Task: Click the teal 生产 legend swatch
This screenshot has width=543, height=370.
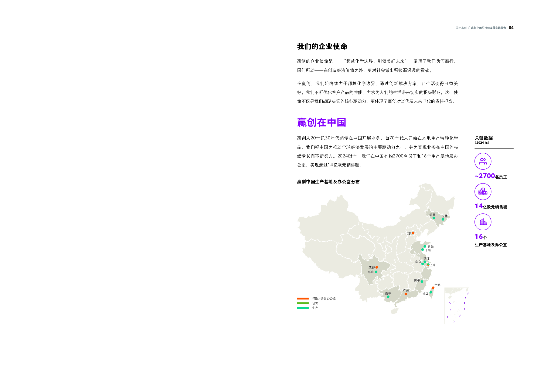Action: [303, 308]
